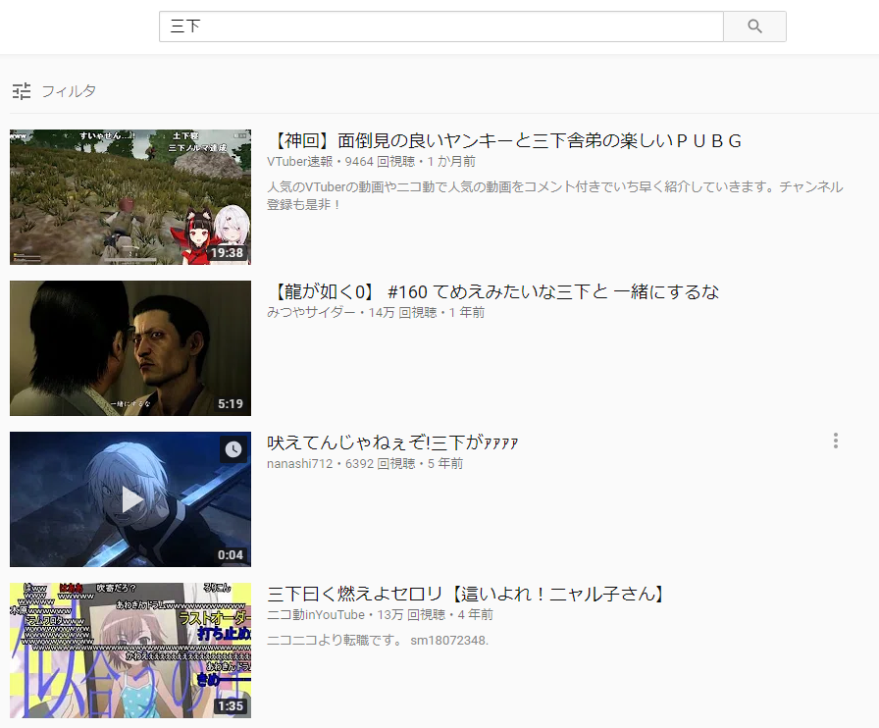This screenshot has height=728, width=879.
Task: Open the filter sliders icon
Action: (x=22, y=91)
